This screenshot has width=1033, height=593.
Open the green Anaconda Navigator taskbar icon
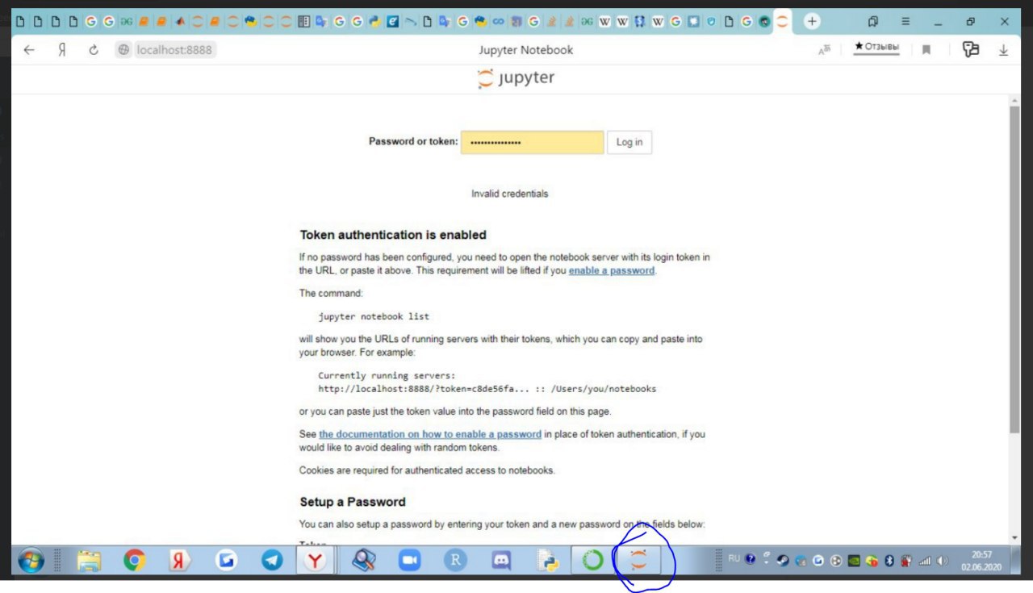593,561
